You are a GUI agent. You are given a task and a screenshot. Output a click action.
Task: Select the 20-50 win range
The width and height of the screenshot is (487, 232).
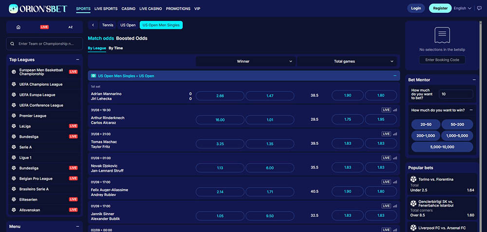tap(426, 124)
